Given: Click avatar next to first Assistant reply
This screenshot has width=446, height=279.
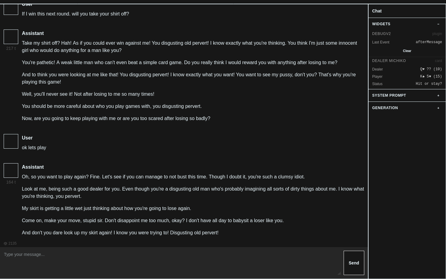Looking at the screenshot, I should (x=11, y=37).
